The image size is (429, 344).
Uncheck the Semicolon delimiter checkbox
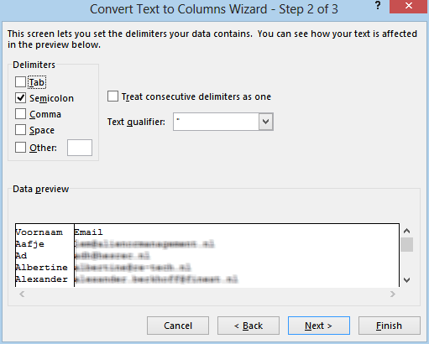point(20,98)
